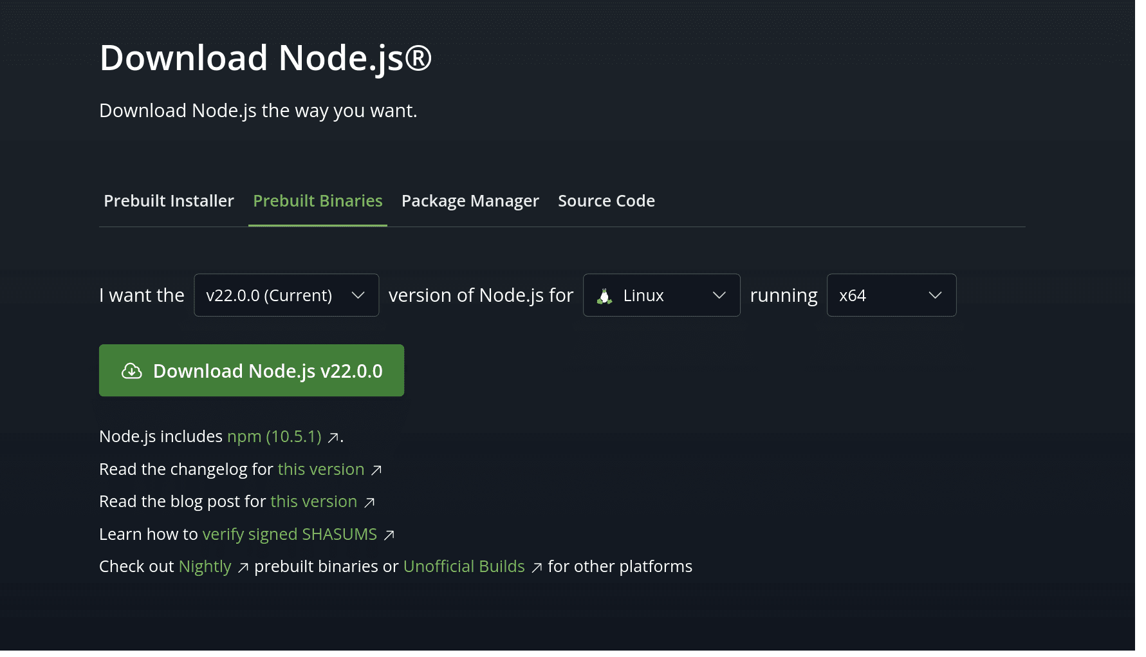Click the external arrow icon after npm (10.5.1)
Screen dimensions: 1146x657
pyautogui.click(x=333, y=438)
